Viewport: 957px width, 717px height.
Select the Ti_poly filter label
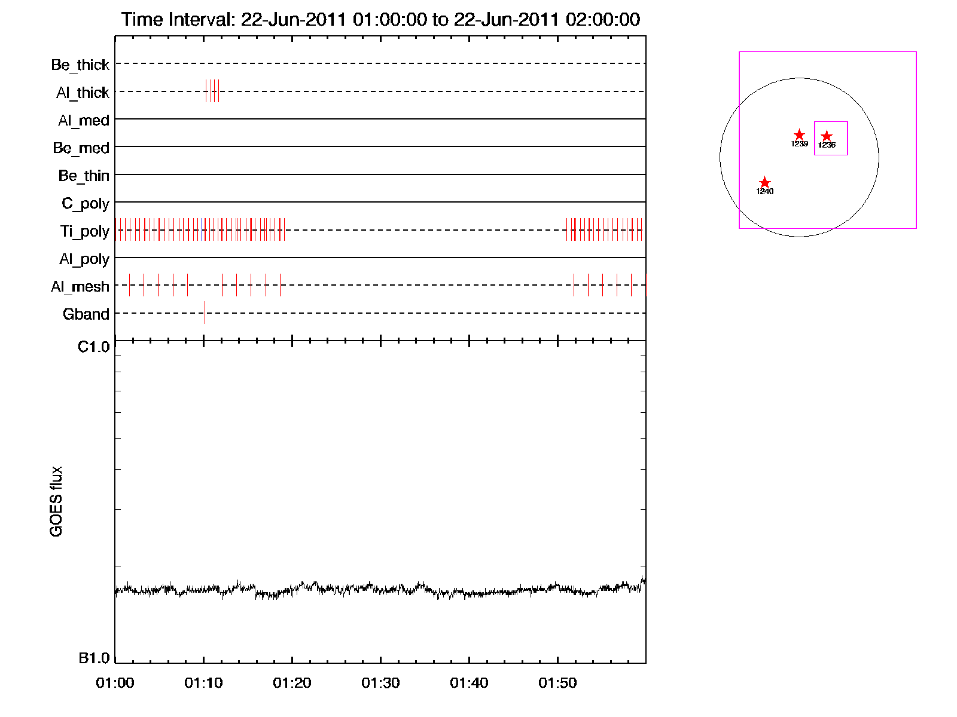(84, 231)
